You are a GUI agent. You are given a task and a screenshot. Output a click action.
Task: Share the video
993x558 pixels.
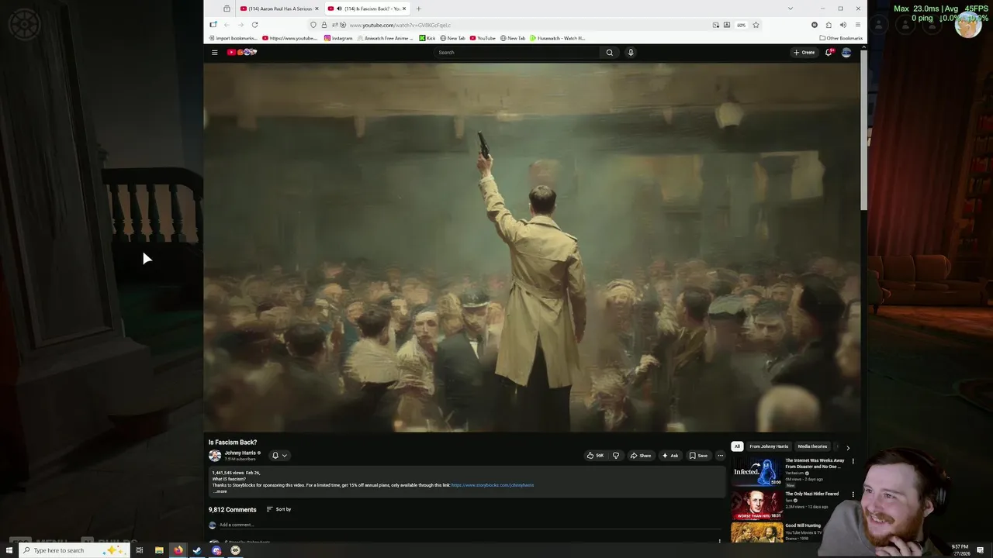[641, 456]
